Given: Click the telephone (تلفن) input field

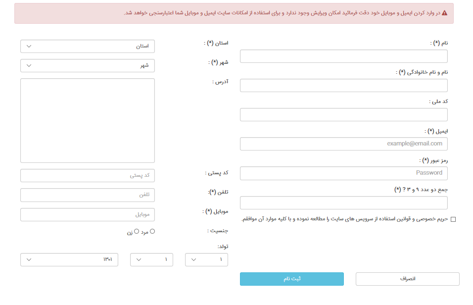Looking at the screenshot, I should coord(88,195).
